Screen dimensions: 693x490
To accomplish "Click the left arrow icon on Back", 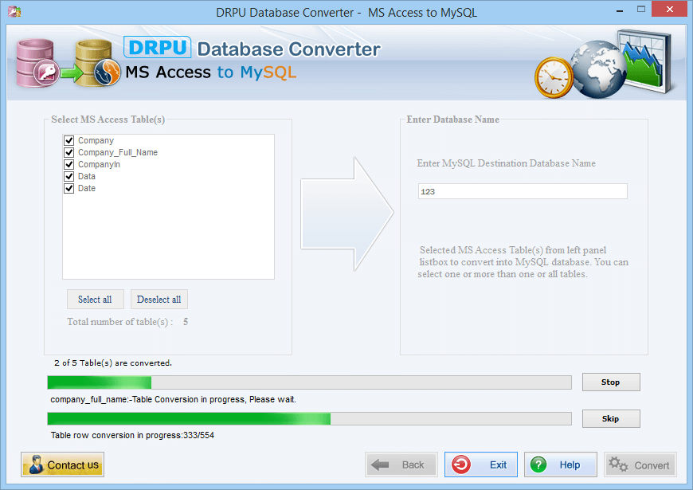I will 380,465.
